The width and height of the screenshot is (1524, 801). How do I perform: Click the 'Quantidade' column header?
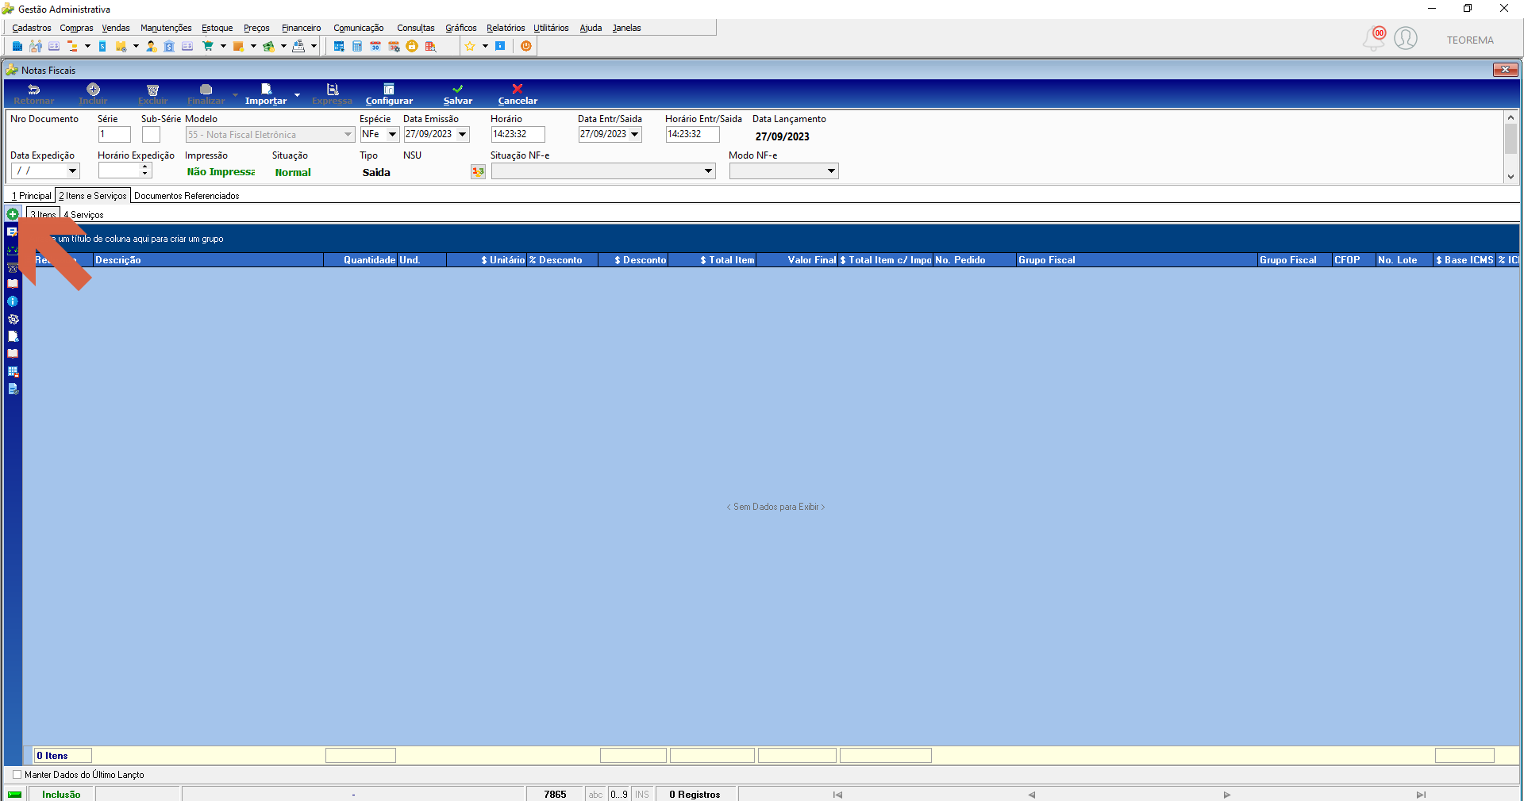point(360,260)
